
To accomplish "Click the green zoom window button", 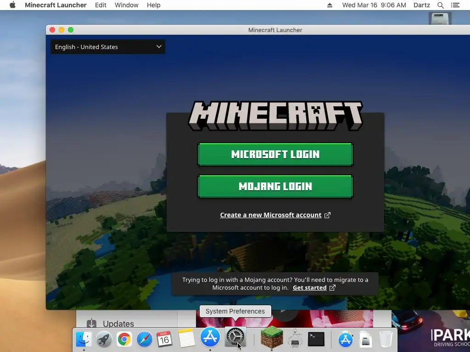I will click(x=71, y=30).
